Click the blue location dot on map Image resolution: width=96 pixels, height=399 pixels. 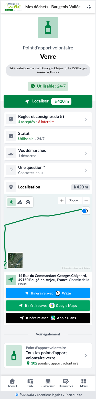[84, 211]
